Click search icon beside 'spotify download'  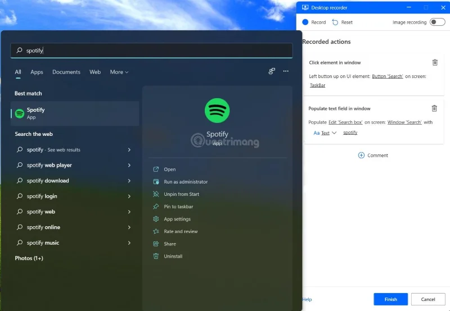20,180
